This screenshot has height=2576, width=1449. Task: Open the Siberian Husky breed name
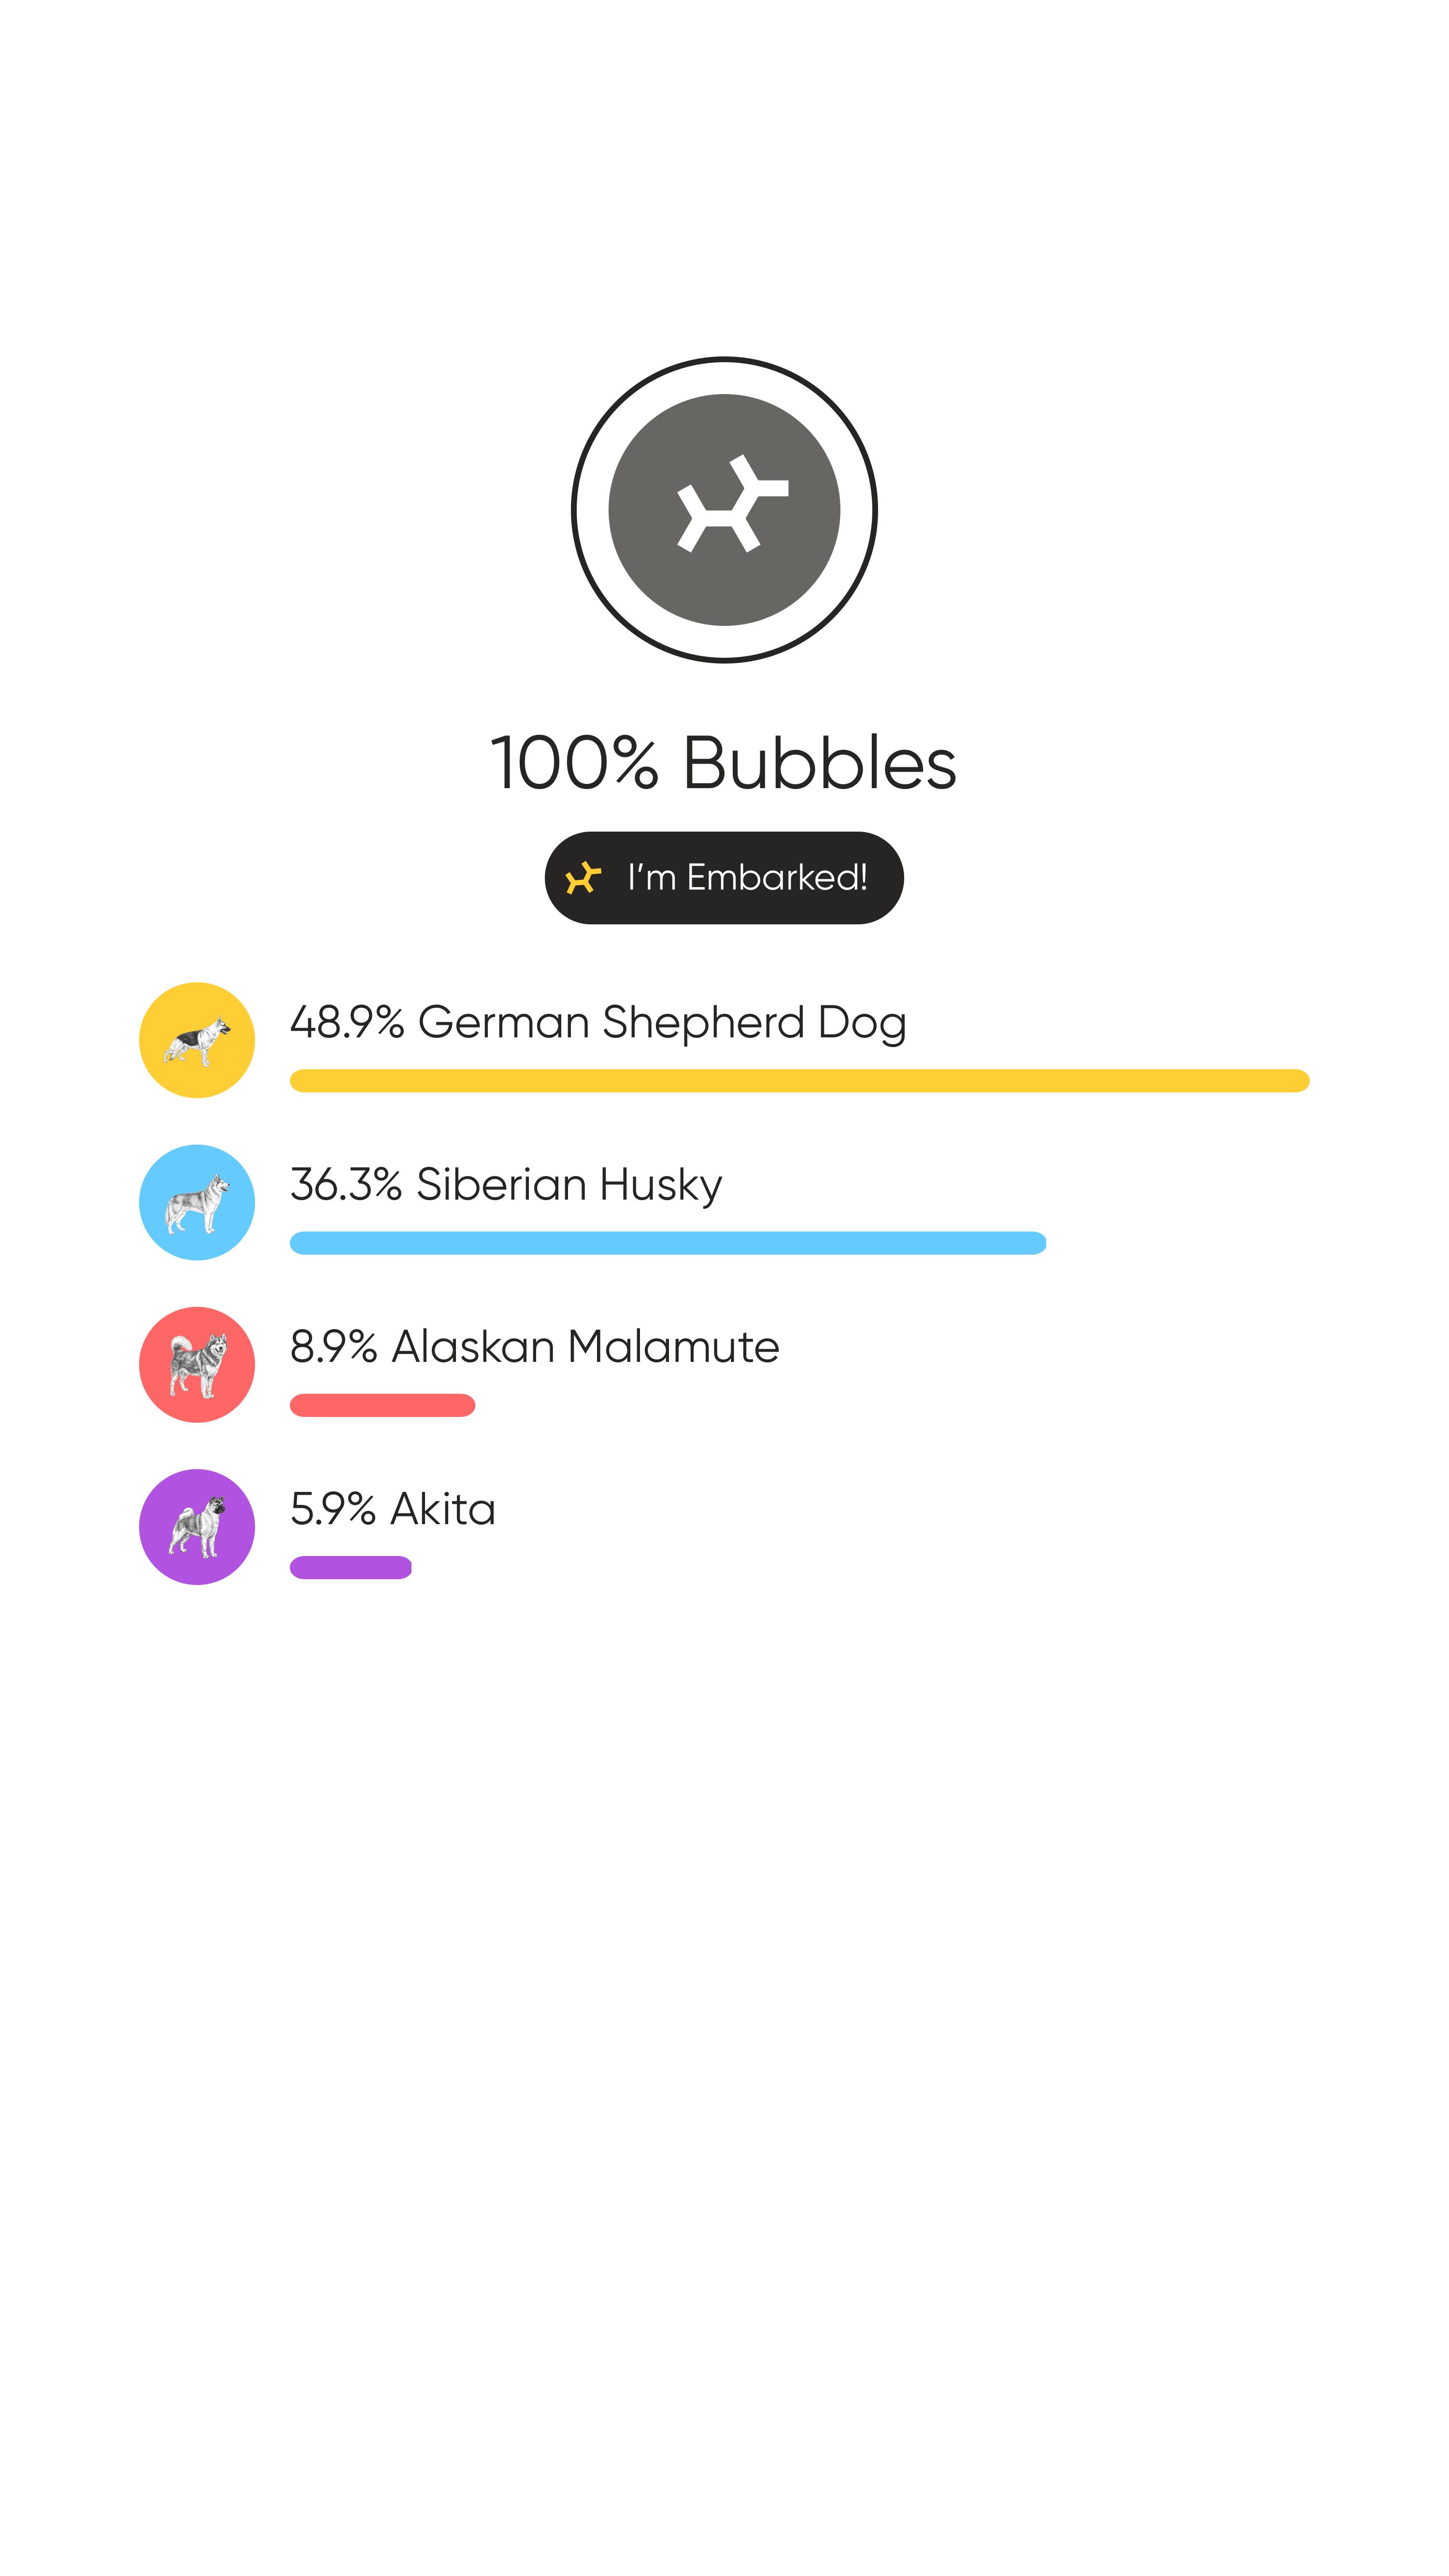pos(569,1185)
